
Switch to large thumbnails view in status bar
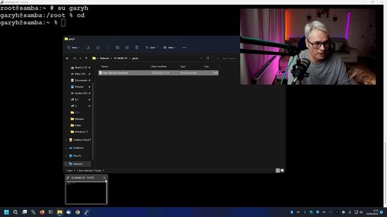[282, 171]
